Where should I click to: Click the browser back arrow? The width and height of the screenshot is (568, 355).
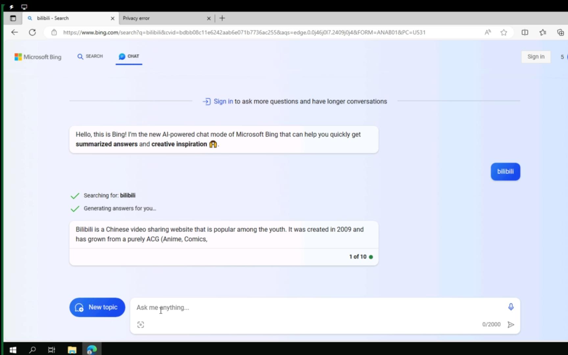pos(14,32)
